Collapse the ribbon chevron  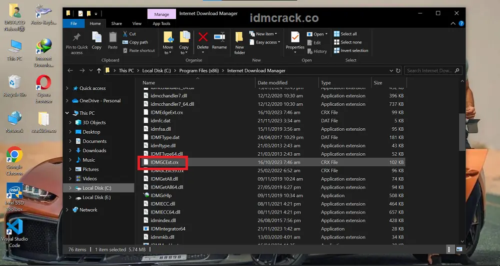click(x=453, y=23)
